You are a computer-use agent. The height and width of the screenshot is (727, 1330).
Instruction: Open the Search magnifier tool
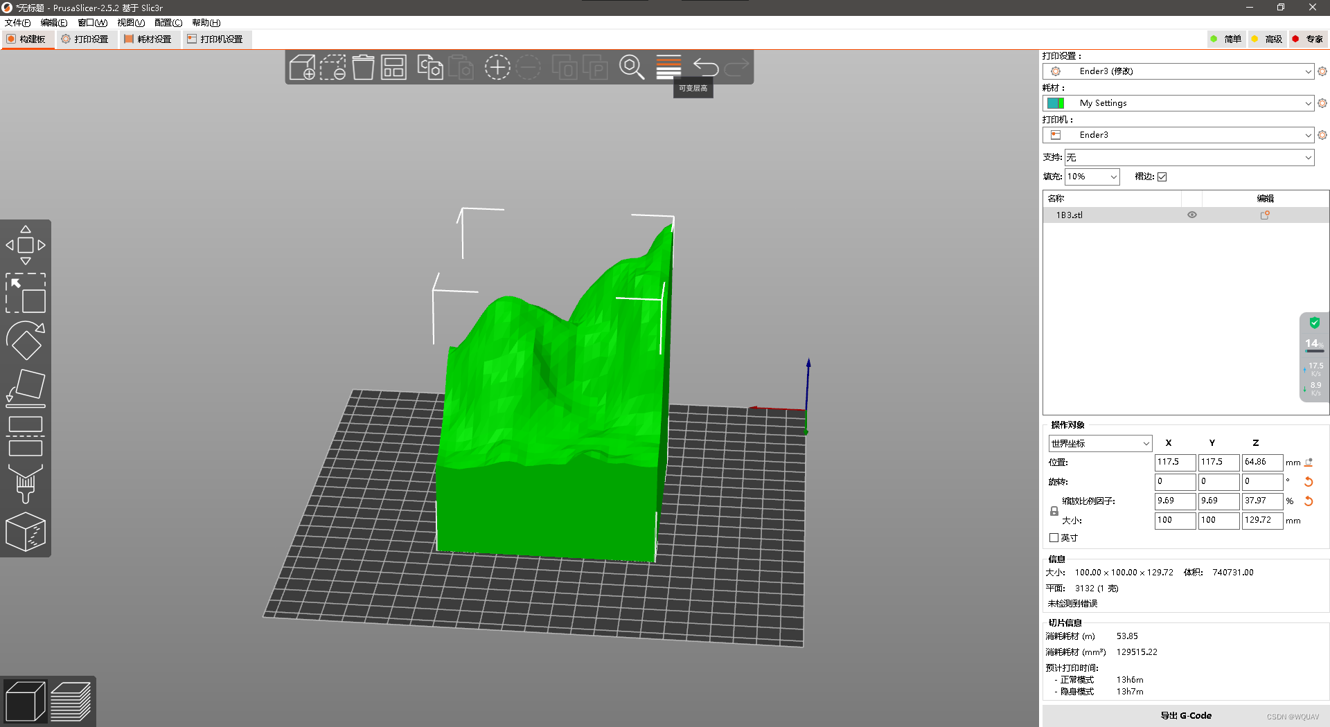[632, 67]
